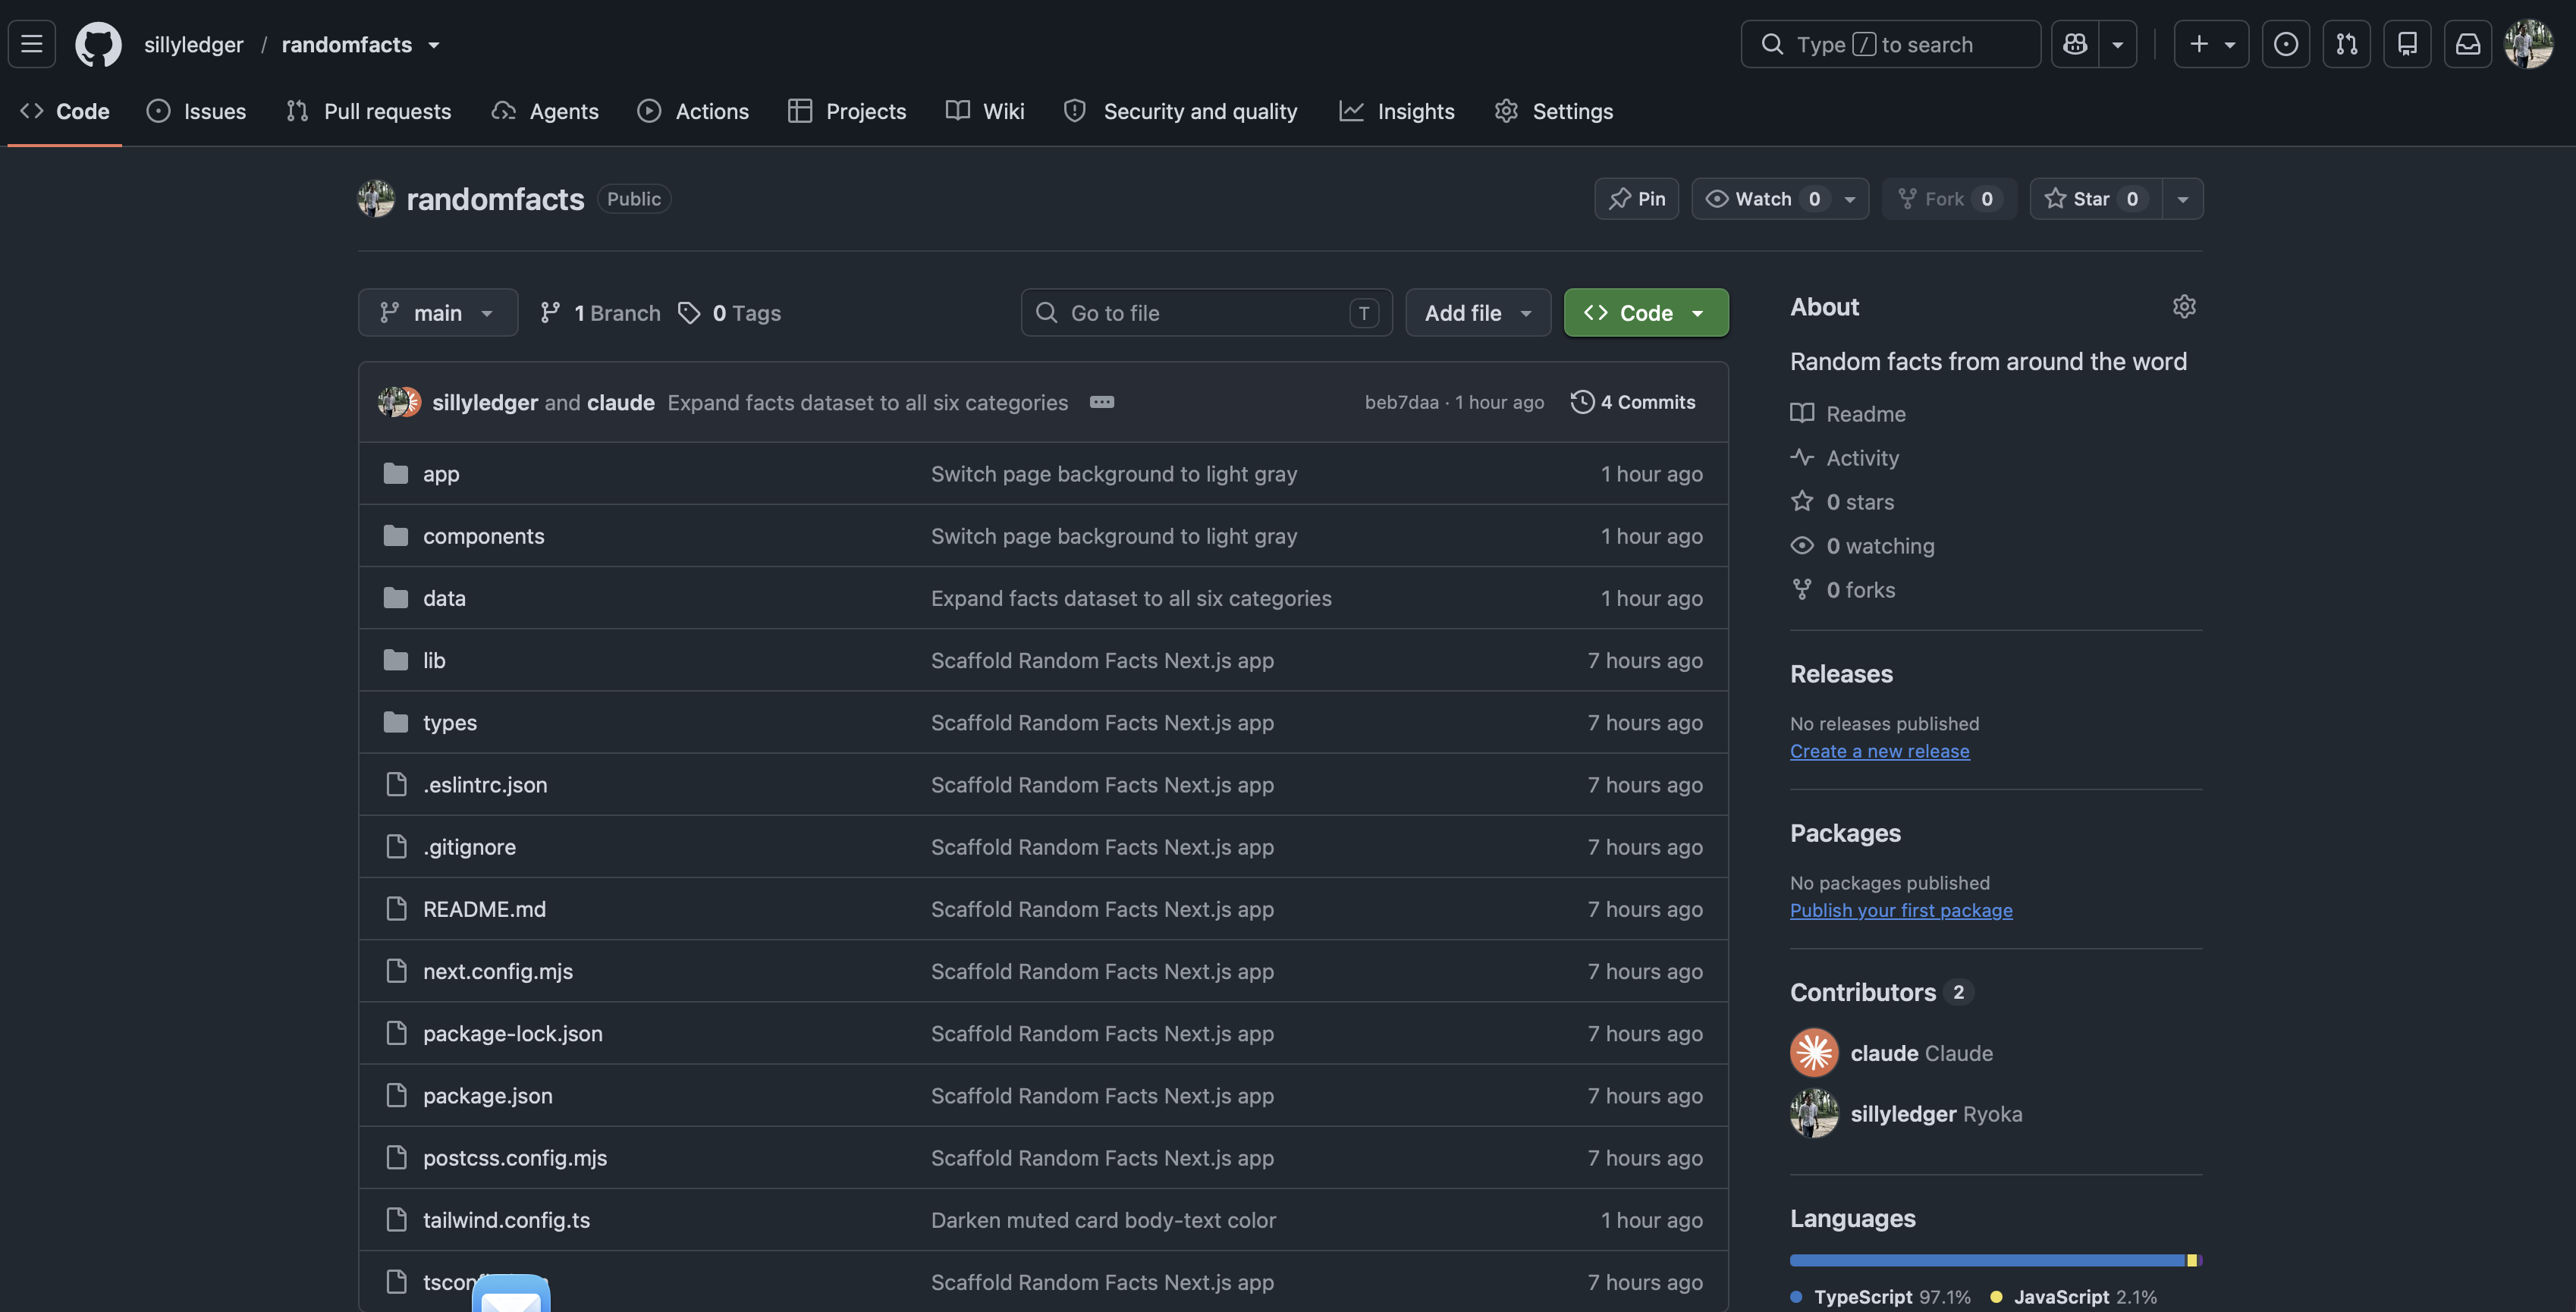View the 4 Commits history
The height and width of the screenshot is (1312, 2576).
1633,402
